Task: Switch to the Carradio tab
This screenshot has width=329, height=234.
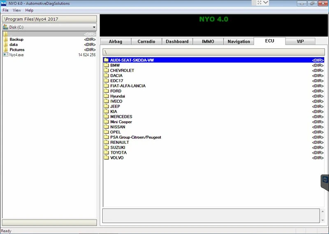Action: click(146, 42)
